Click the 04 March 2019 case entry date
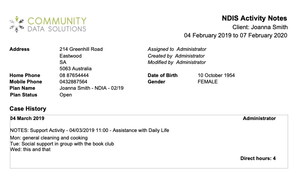 [x=27, y=118]
